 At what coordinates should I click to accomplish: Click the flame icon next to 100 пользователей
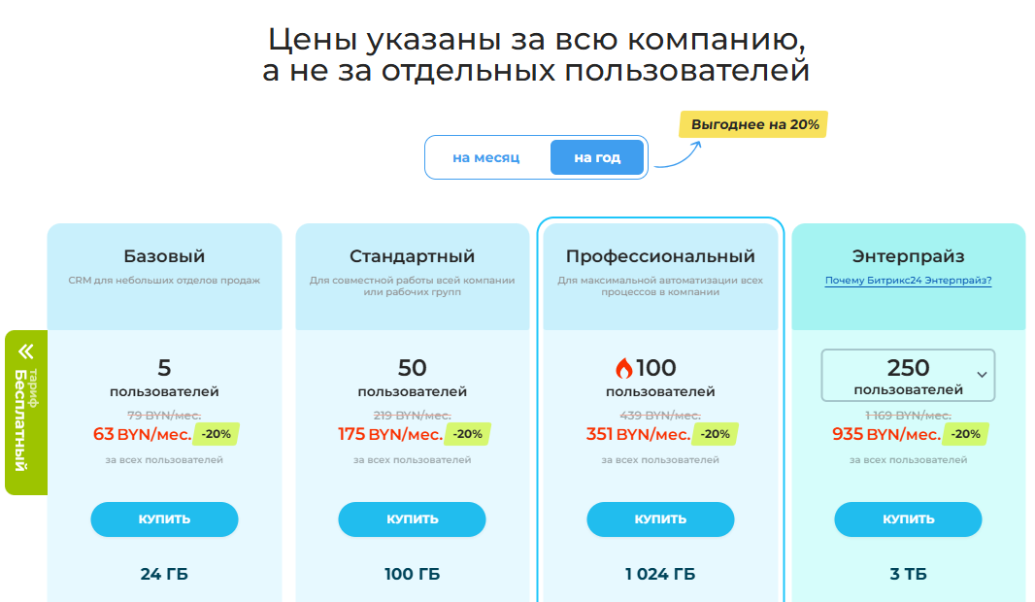tap(623, 368)
